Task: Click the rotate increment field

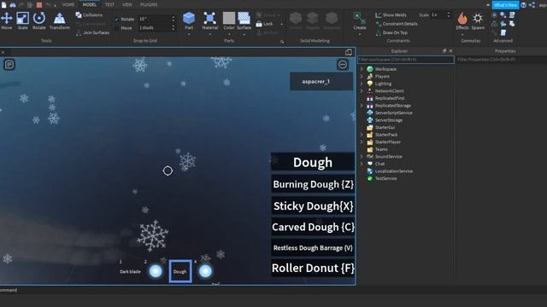Action: (154, 19)
